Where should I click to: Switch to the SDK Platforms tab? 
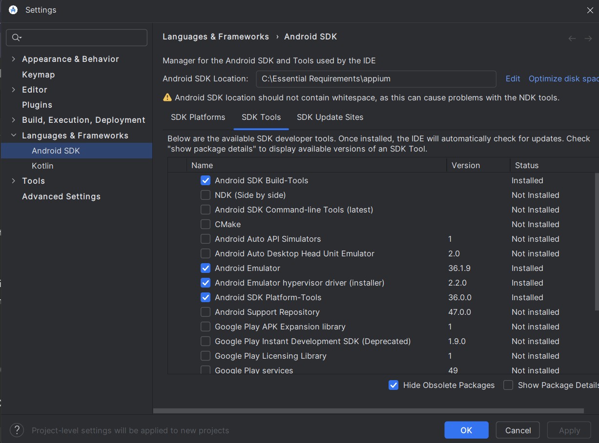tap(198, 117)
